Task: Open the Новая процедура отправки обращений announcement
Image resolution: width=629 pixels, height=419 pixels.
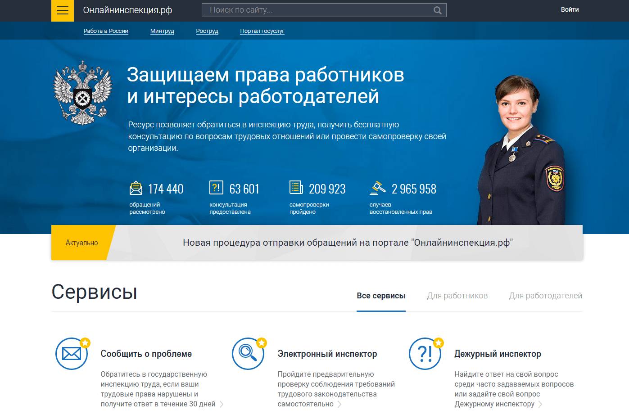Action: click(x=348, y=243)
